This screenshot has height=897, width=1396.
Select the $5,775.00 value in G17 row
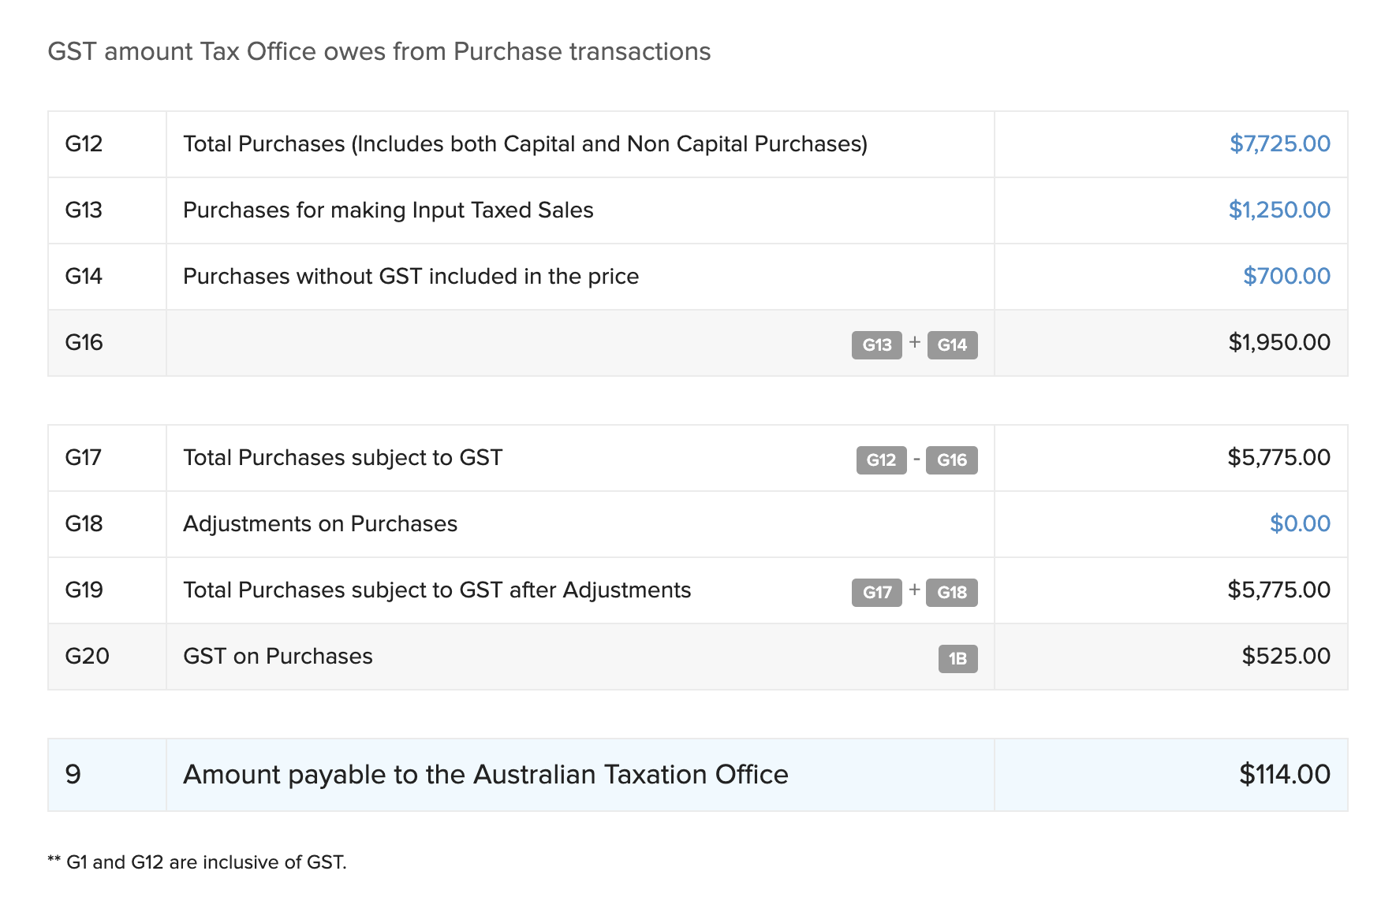click(1278, 457)
